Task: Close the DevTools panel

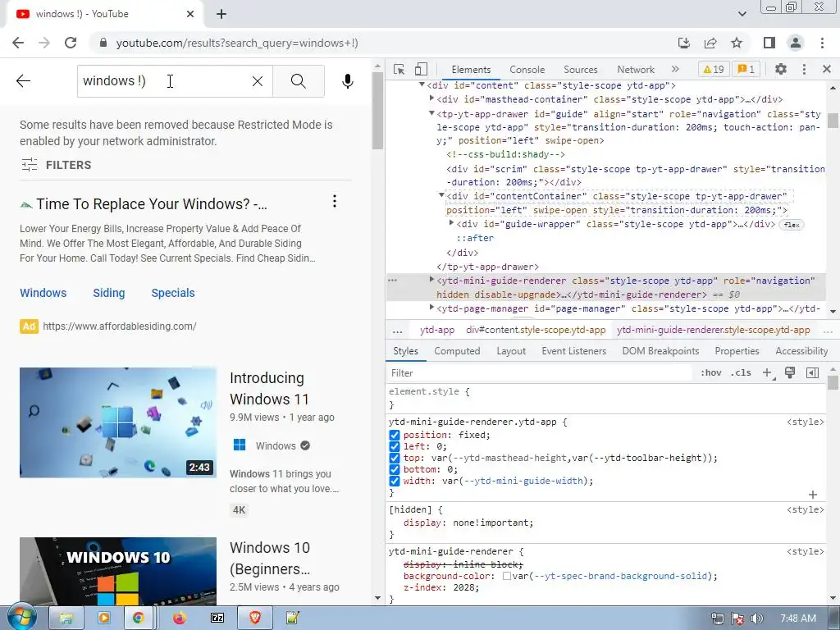Action: pos(827,69)
